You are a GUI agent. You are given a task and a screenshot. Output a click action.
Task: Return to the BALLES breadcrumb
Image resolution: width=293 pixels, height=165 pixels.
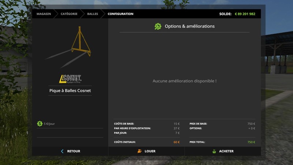(92, 14)
